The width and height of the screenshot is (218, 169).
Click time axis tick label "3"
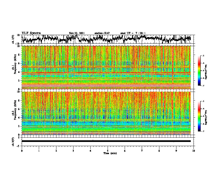coord(73,151)
